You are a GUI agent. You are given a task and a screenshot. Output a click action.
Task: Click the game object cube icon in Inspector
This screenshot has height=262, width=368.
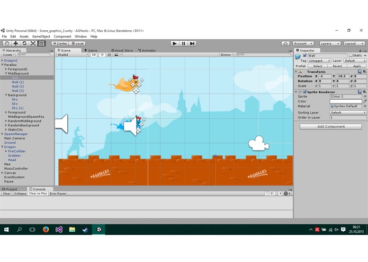tap(298, 56)
